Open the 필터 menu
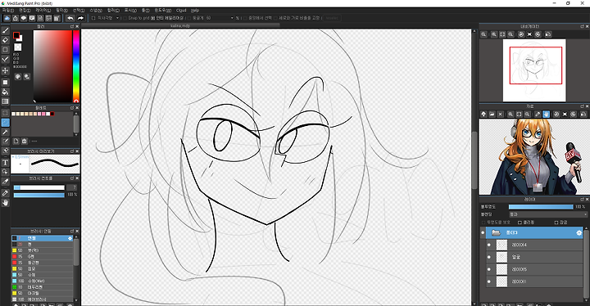Screen dimensions: 590x306 (61, 11)
